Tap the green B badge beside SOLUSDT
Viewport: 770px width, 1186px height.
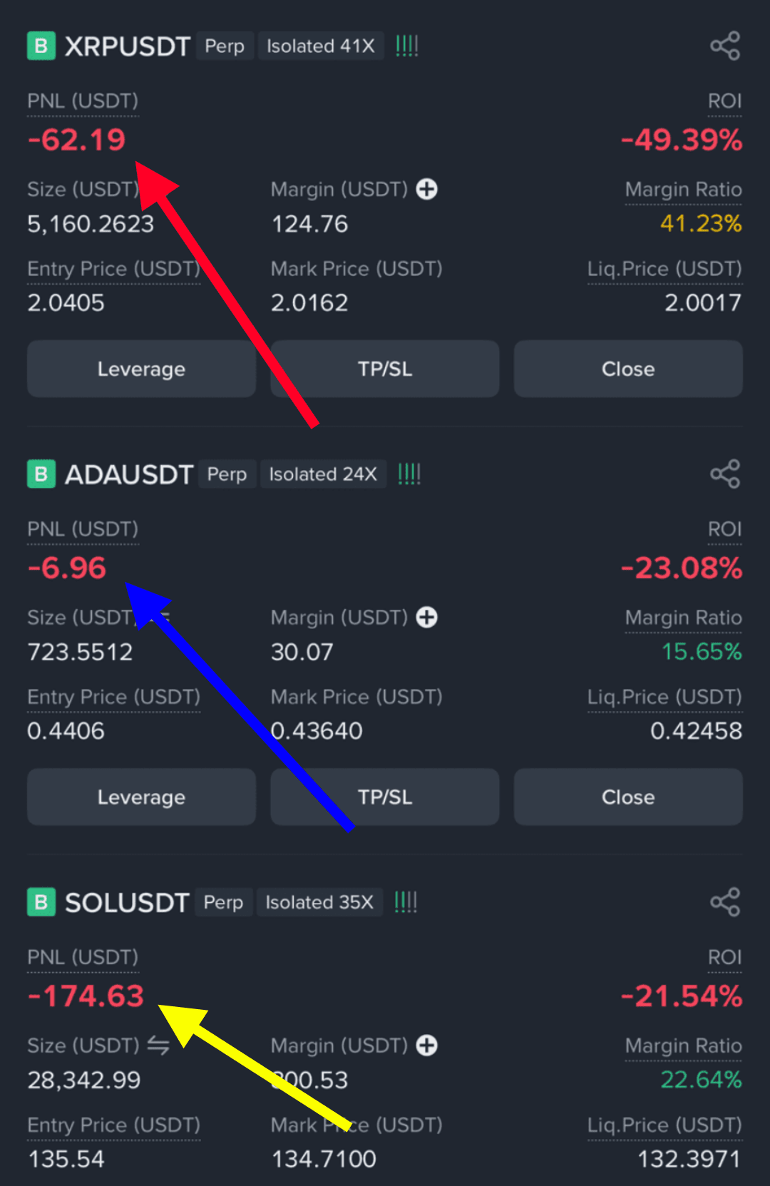41,902
